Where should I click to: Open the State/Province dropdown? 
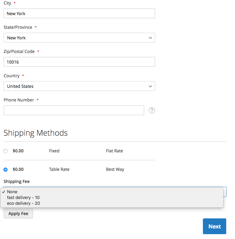[x=79, y=38]
